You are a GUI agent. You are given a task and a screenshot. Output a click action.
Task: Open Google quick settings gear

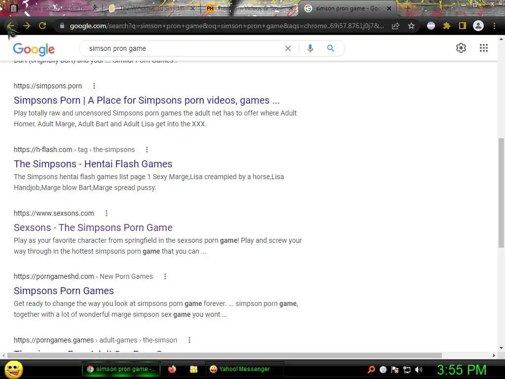[461, 48]
